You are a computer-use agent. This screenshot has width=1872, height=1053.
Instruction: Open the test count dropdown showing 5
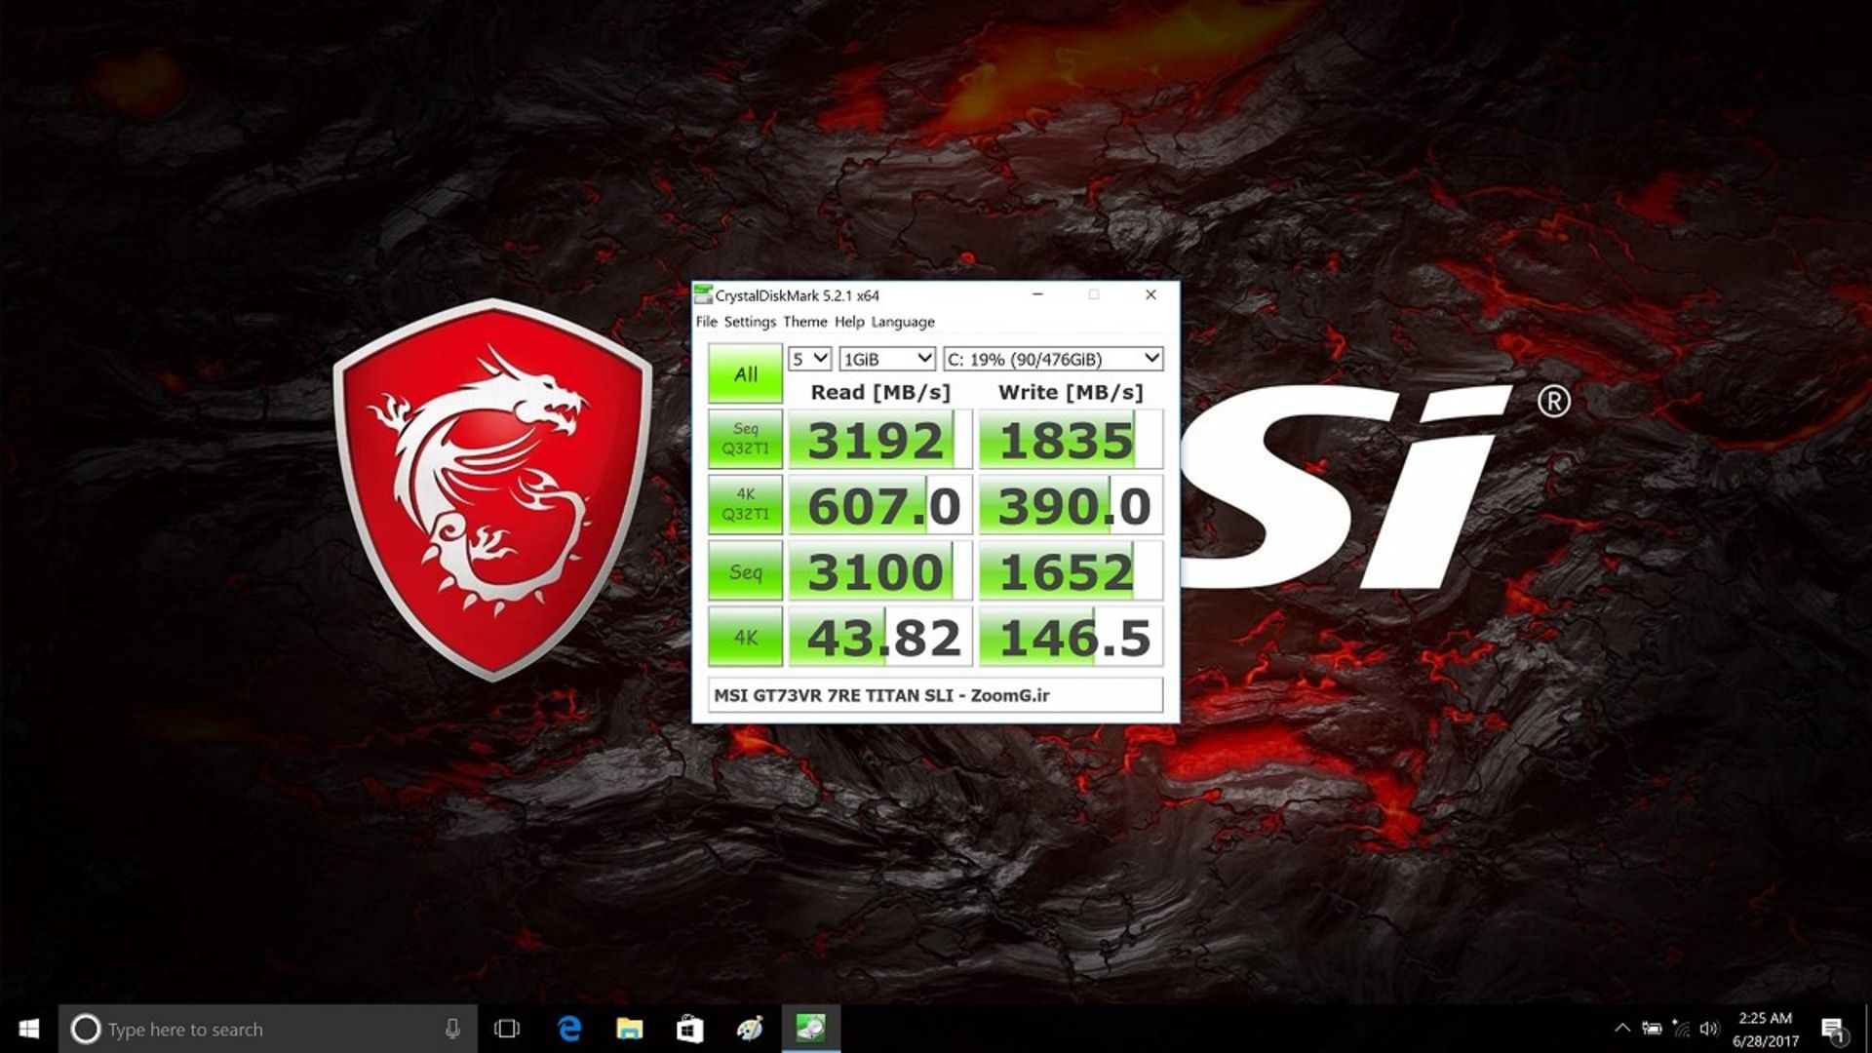pos(809,359)
